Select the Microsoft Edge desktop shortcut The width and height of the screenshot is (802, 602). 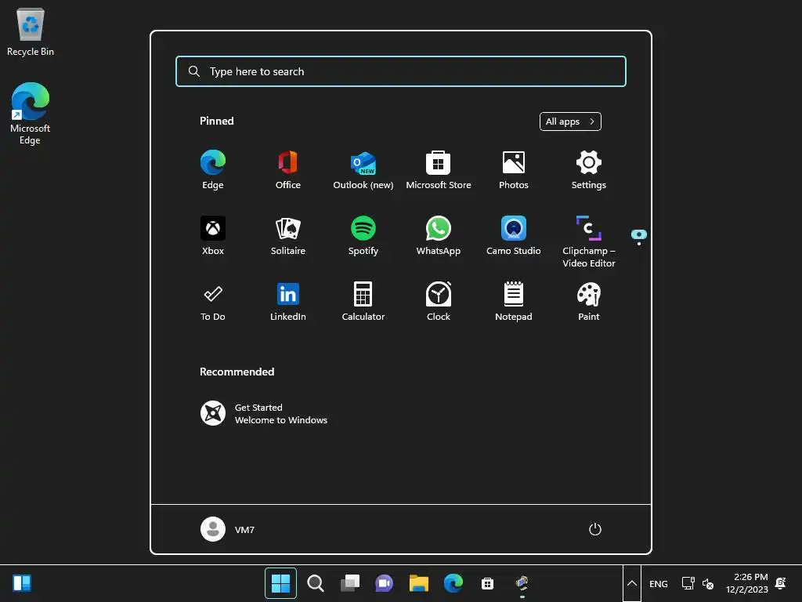click(x=31, y=114)
